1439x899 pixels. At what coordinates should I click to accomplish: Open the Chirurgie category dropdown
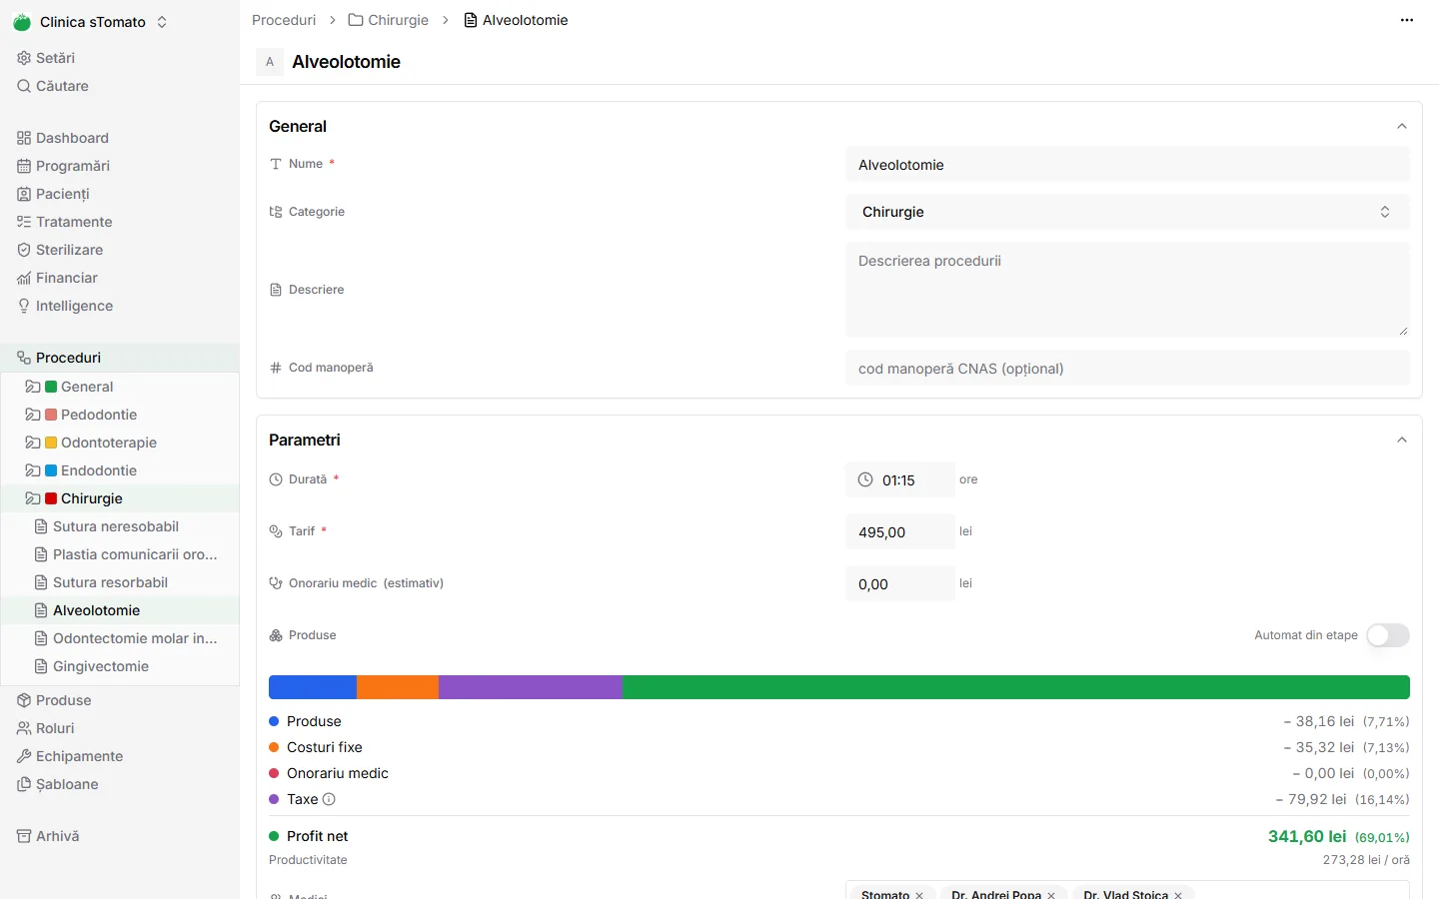[x=1128, y=212]
